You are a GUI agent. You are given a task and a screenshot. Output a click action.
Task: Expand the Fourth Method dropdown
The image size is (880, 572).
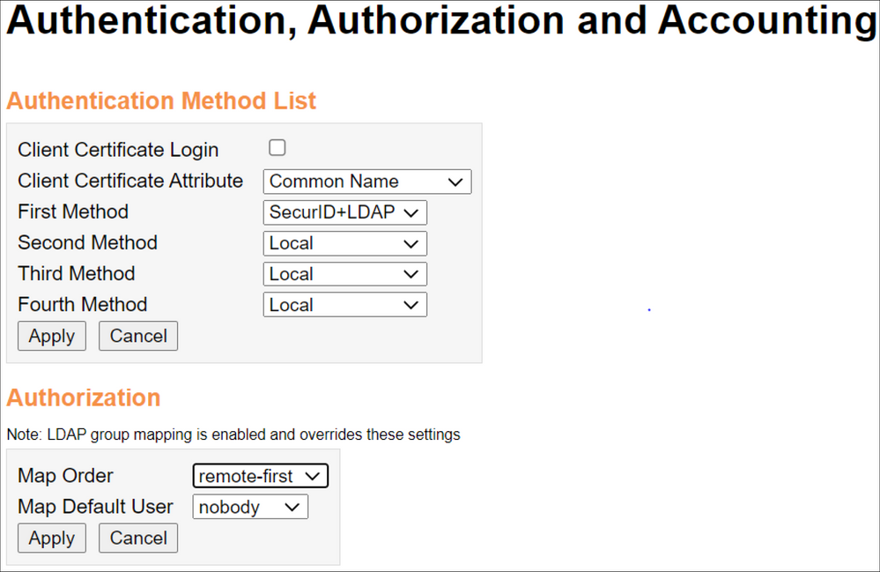pyautogui.click(x=344, y=305)
